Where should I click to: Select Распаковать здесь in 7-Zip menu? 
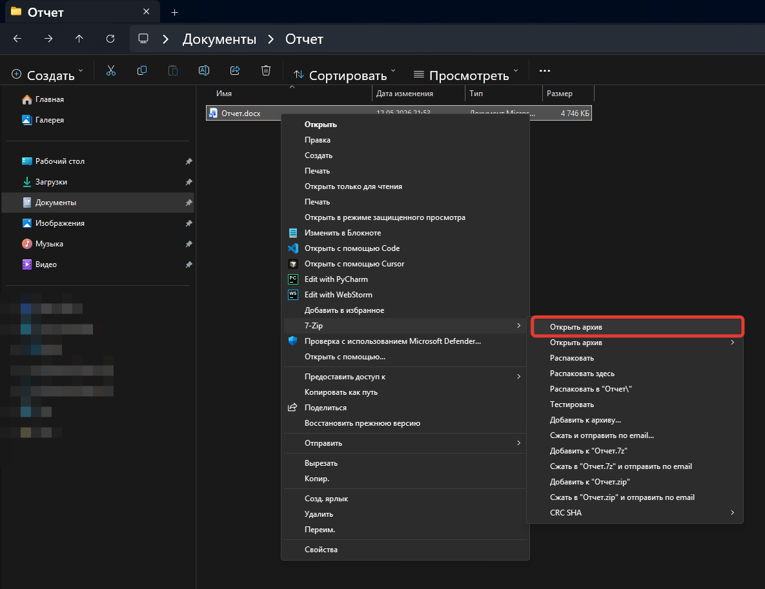635,374
